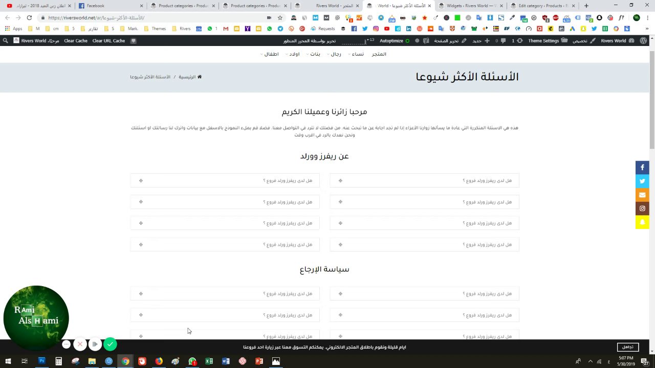This screenshot has width=655, height=368.
Task: Open Rivers World site name in admin bar
Action: point(618,40)
